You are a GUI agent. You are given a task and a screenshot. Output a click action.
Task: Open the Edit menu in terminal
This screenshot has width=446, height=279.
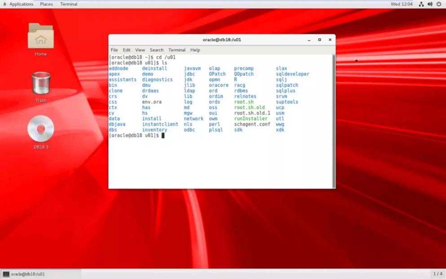coord(127,50)
